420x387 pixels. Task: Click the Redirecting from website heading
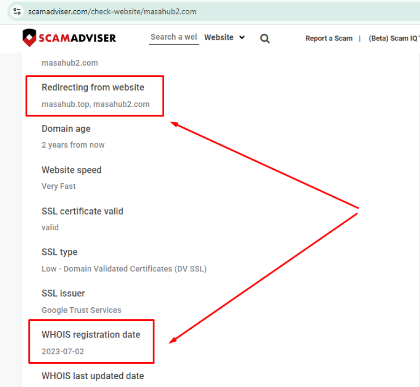tap(93, 88)
